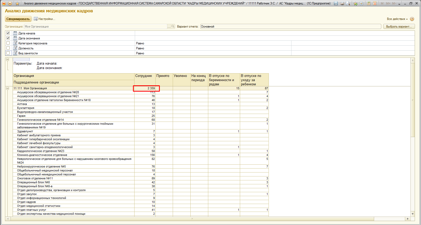The height and width of the screenshot is (225, 421).
Task: Open the calculator tool
Action: 369,3
